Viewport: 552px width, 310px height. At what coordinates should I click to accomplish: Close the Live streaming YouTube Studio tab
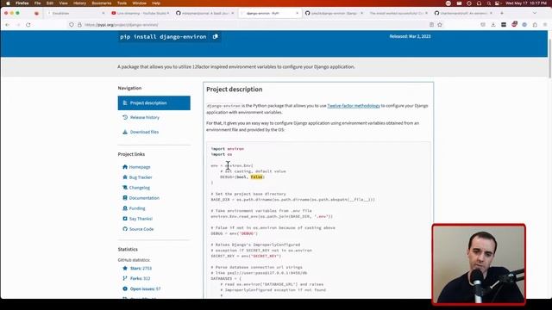pos(168,13)
